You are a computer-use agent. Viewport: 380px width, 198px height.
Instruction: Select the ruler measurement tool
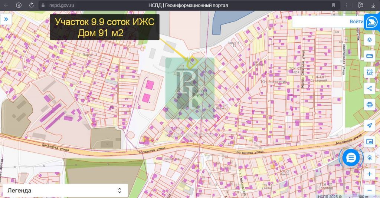(369, 56)
